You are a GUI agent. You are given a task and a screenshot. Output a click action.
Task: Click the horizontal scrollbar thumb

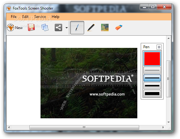(84, 127)
